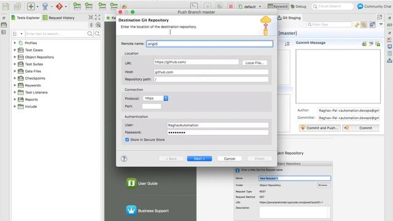The width and height of the screenshot is (393, 221).
Task: Click the Local File... button
Action: [x=255, y=63]
